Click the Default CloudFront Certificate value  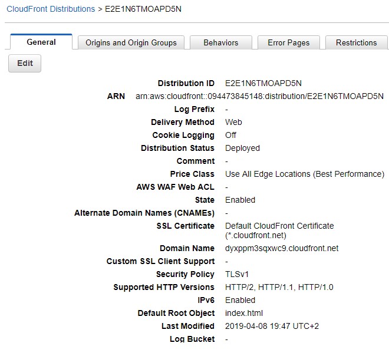point(279,226)
